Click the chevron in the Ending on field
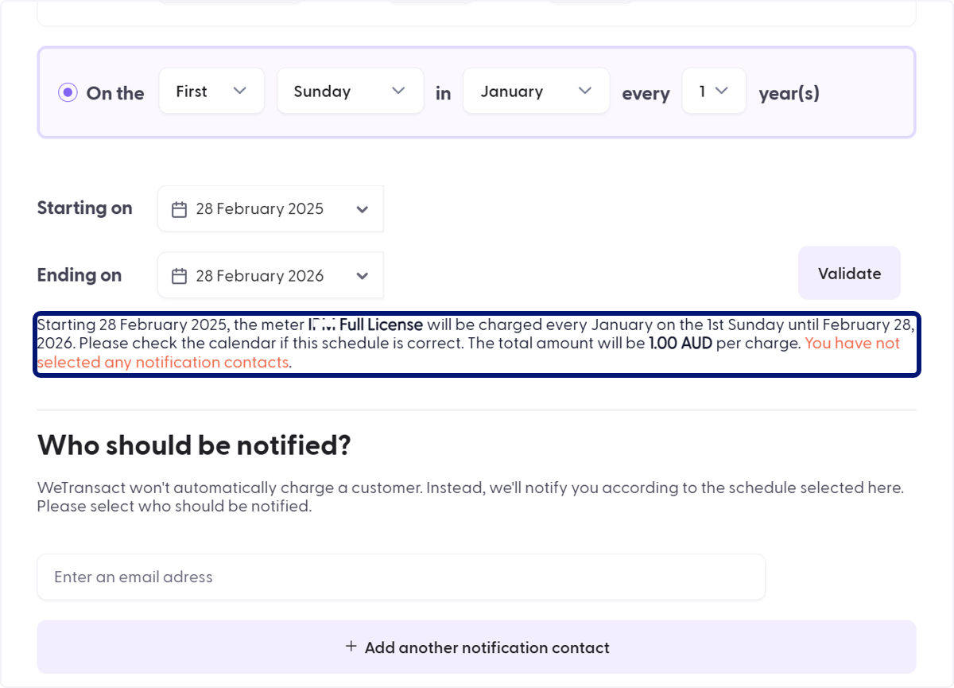 [x=363, y=277]
